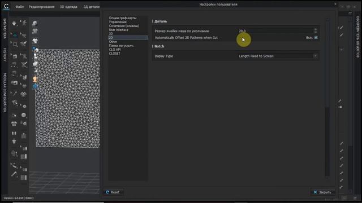Select Опции граф.карты in settings list
This screenshot has width=362, height=203.
click(123, 18)
